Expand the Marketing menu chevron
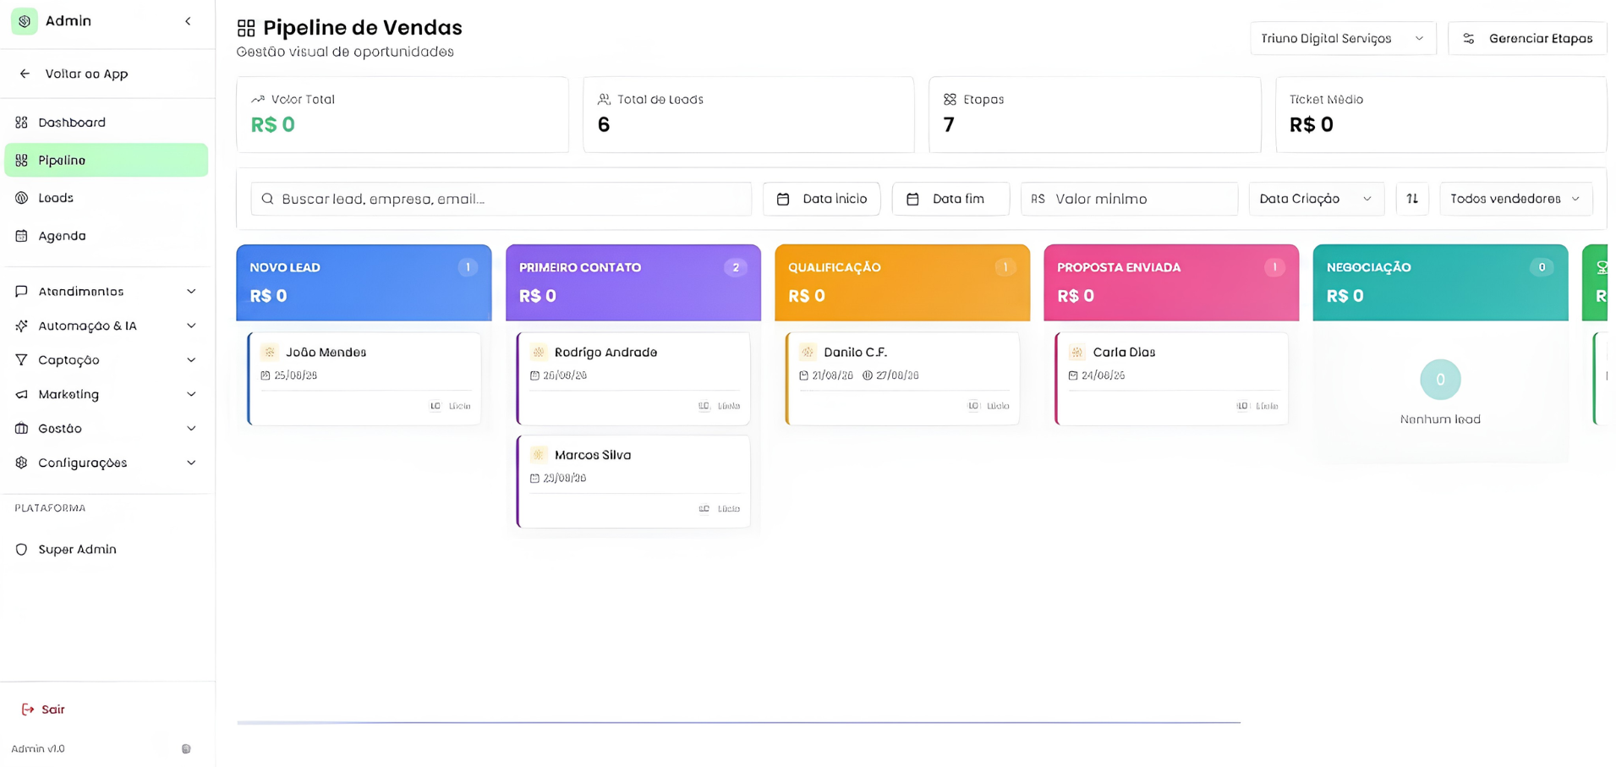This screenshot has width=1616, height=767. [x=191, y=394]
